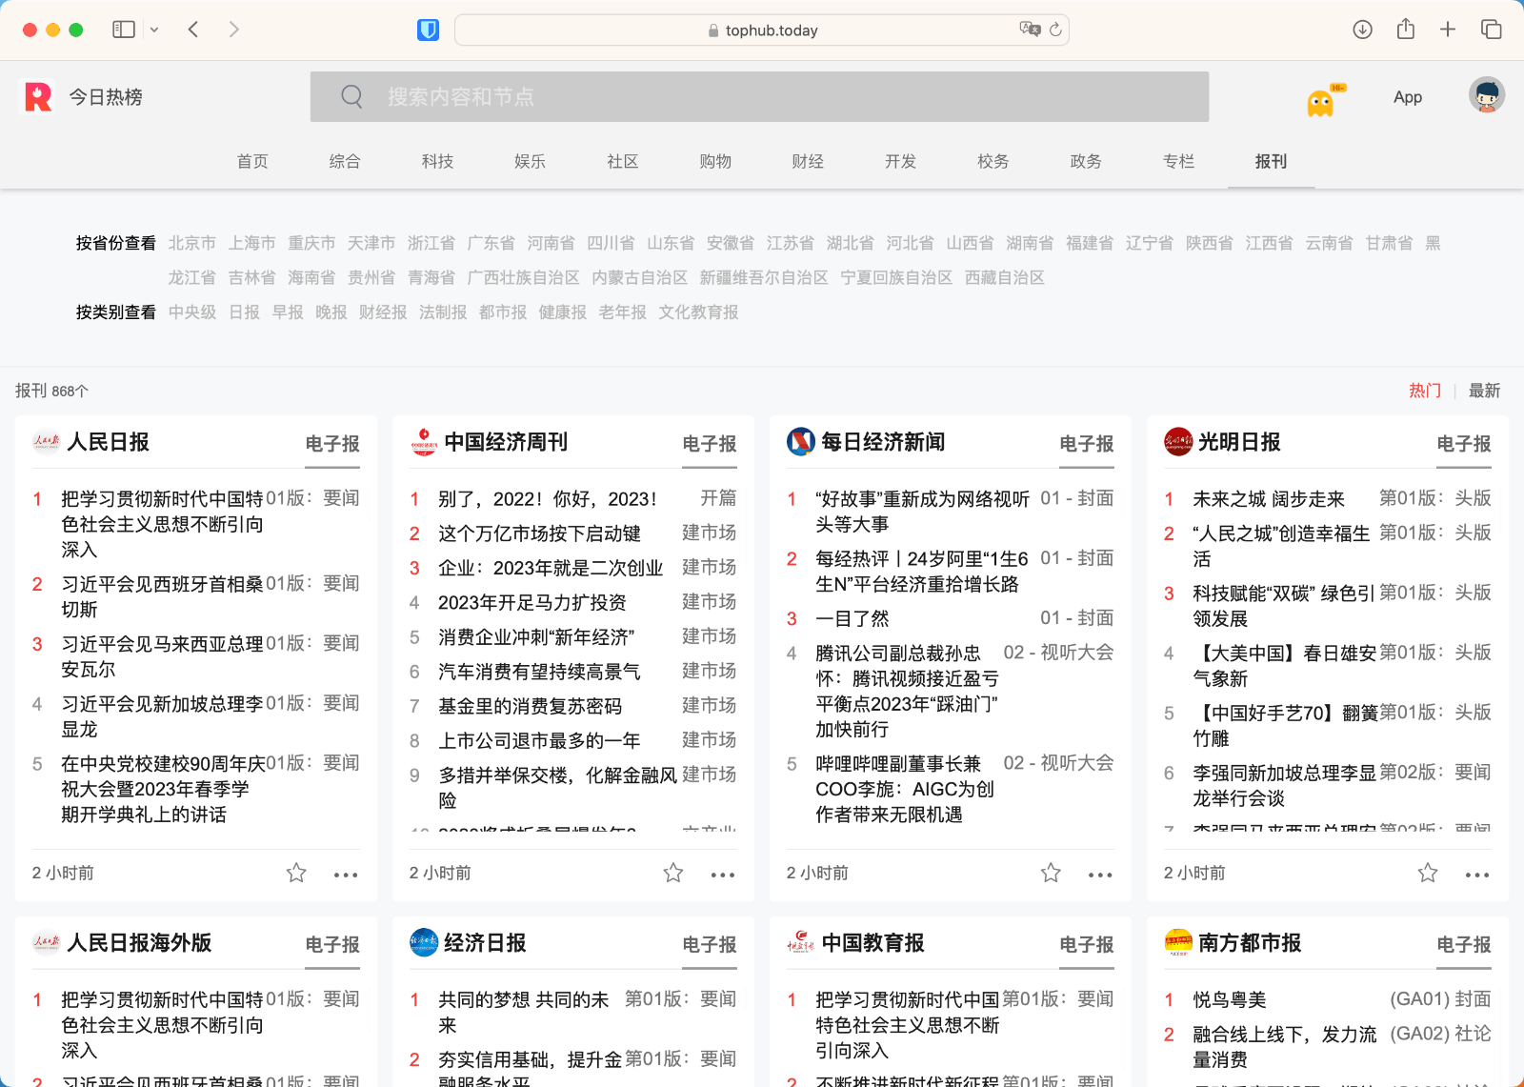Filter newspapers by 北京市
The image size is (1524, 1087).
[x=191, y=243]
